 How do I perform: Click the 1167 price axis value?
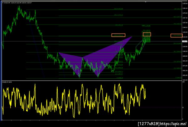tap(185, 18)
